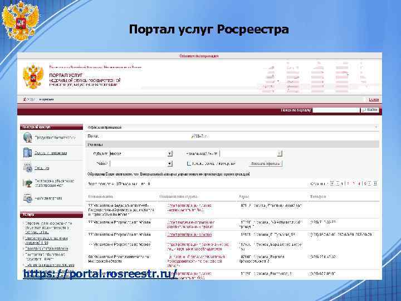Sort by the 'Наименование отдела' column header

pos(179,197)
